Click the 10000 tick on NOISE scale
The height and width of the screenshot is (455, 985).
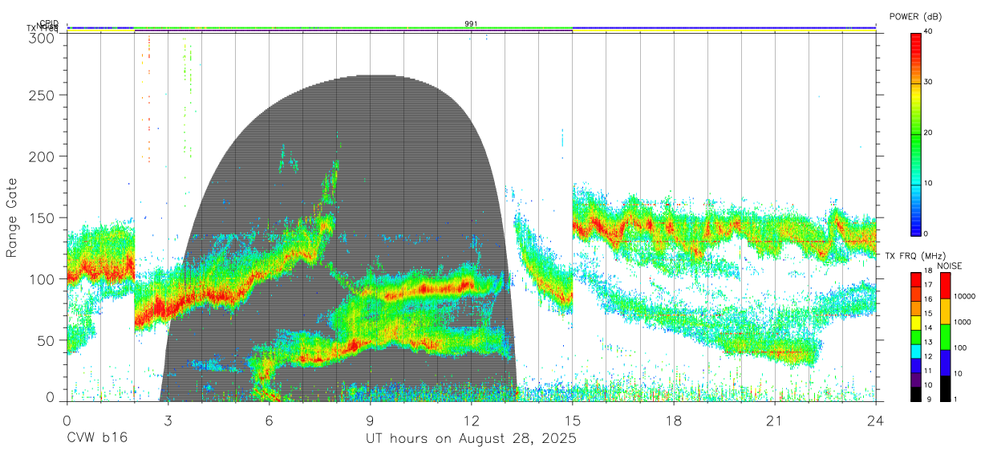pos(963,296)
